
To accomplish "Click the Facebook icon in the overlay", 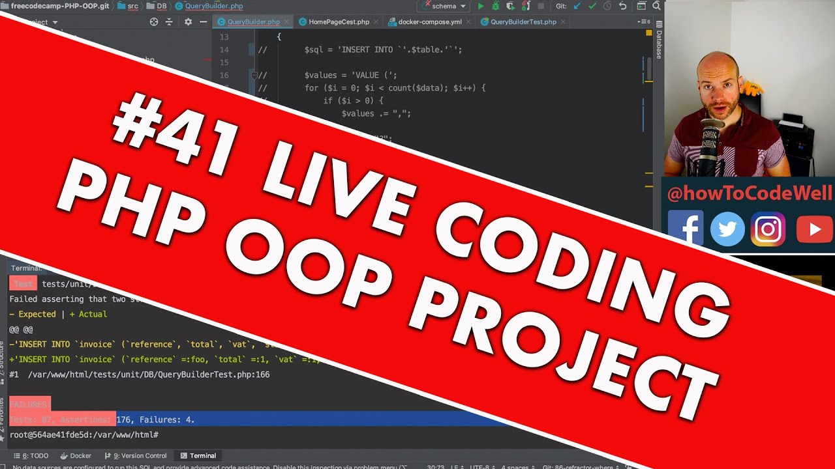I will tap(685, 228).
